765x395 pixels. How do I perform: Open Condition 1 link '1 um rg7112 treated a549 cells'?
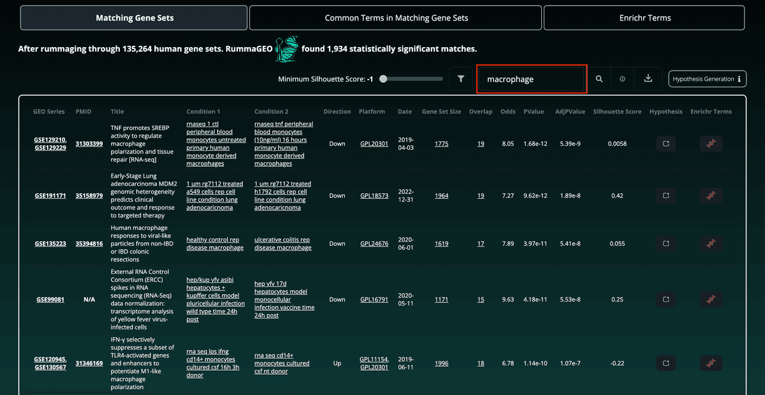click(215, 196)
